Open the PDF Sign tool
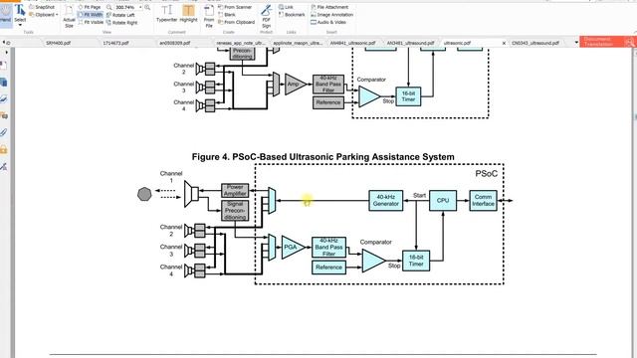This screenshot has width=637, height=358. [x=266, y=16]
